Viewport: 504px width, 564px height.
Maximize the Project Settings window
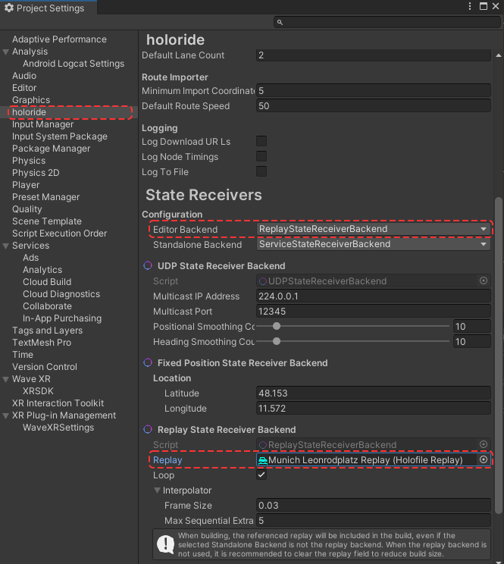click(484, 6)
